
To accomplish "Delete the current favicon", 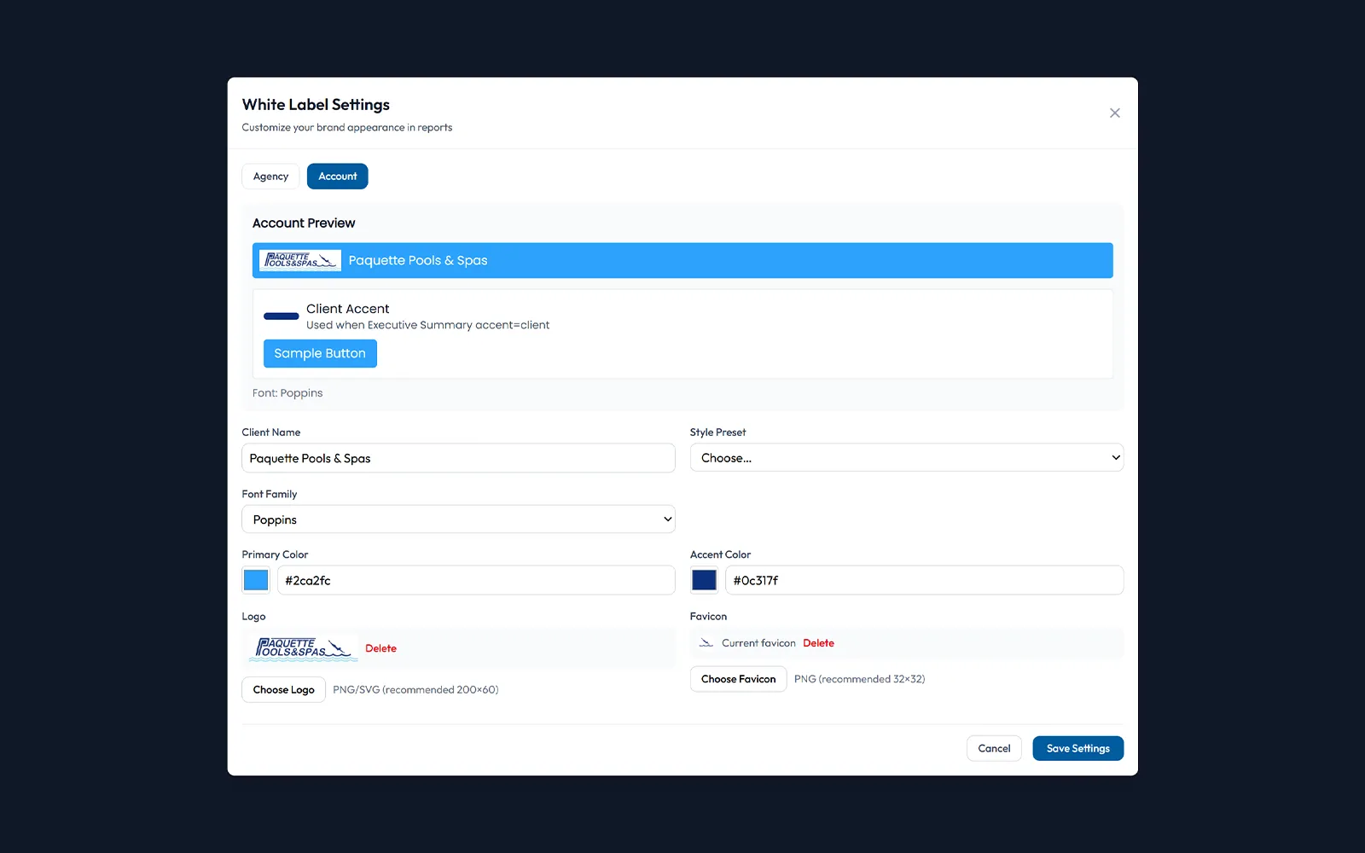I will pyautogui.click(x=818, y=642).
